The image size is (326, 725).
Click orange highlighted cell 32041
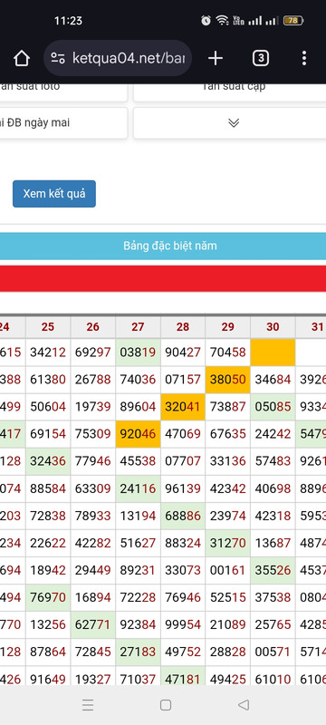[183, 407]
